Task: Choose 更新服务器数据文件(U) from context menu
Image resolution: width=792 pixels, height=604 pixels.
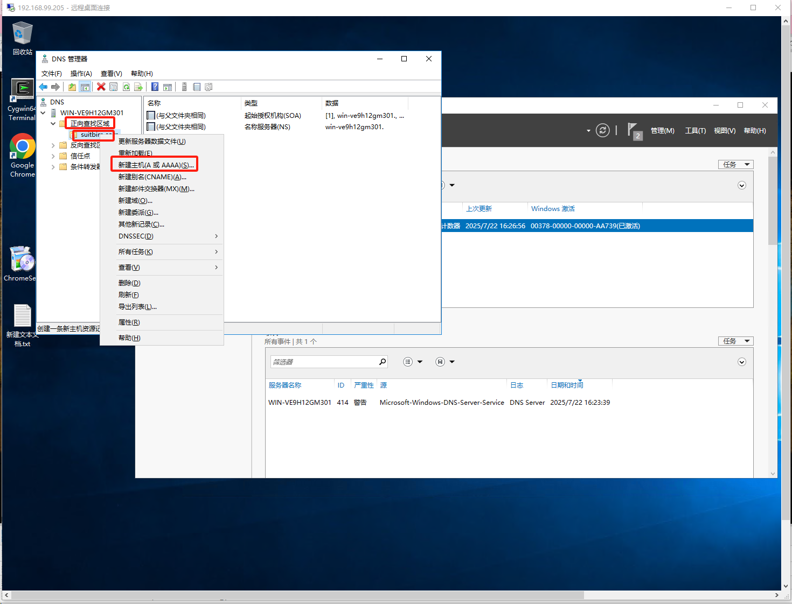Action: 162,141
